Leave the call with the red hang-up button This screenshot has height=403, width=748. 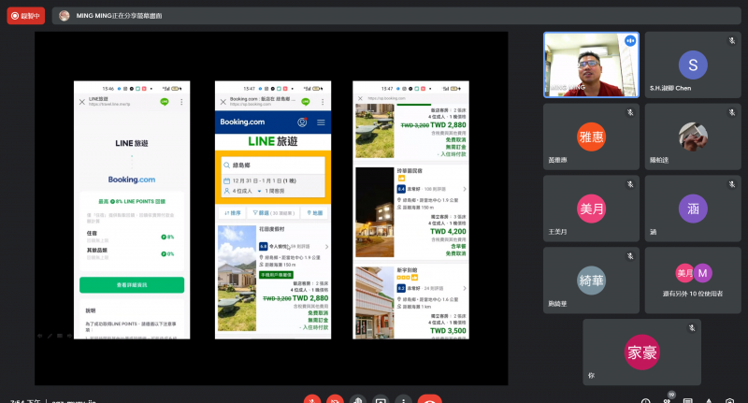pos(430,400)
